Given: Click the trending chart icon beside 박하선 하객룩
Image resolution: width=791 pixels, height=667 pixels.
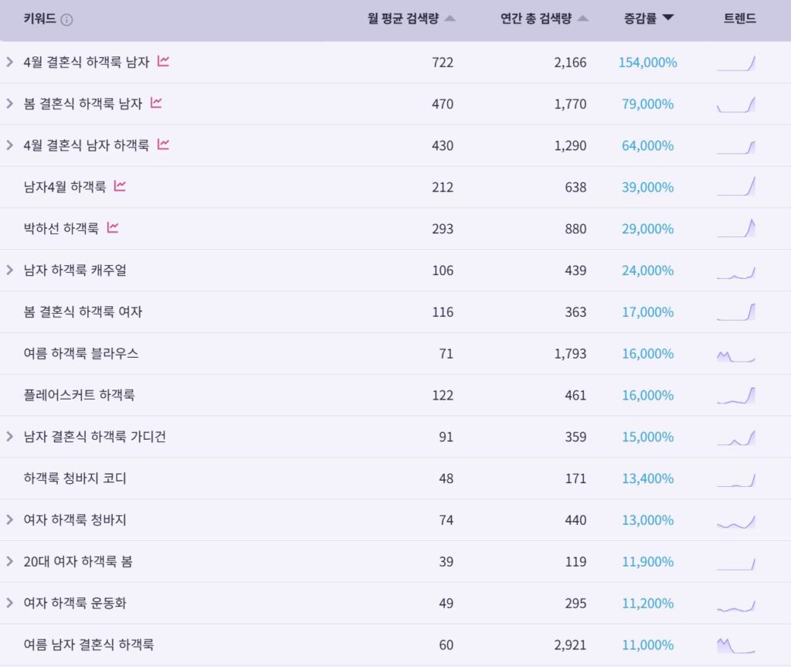Looking at the screenshot, I should coord(113,228).
